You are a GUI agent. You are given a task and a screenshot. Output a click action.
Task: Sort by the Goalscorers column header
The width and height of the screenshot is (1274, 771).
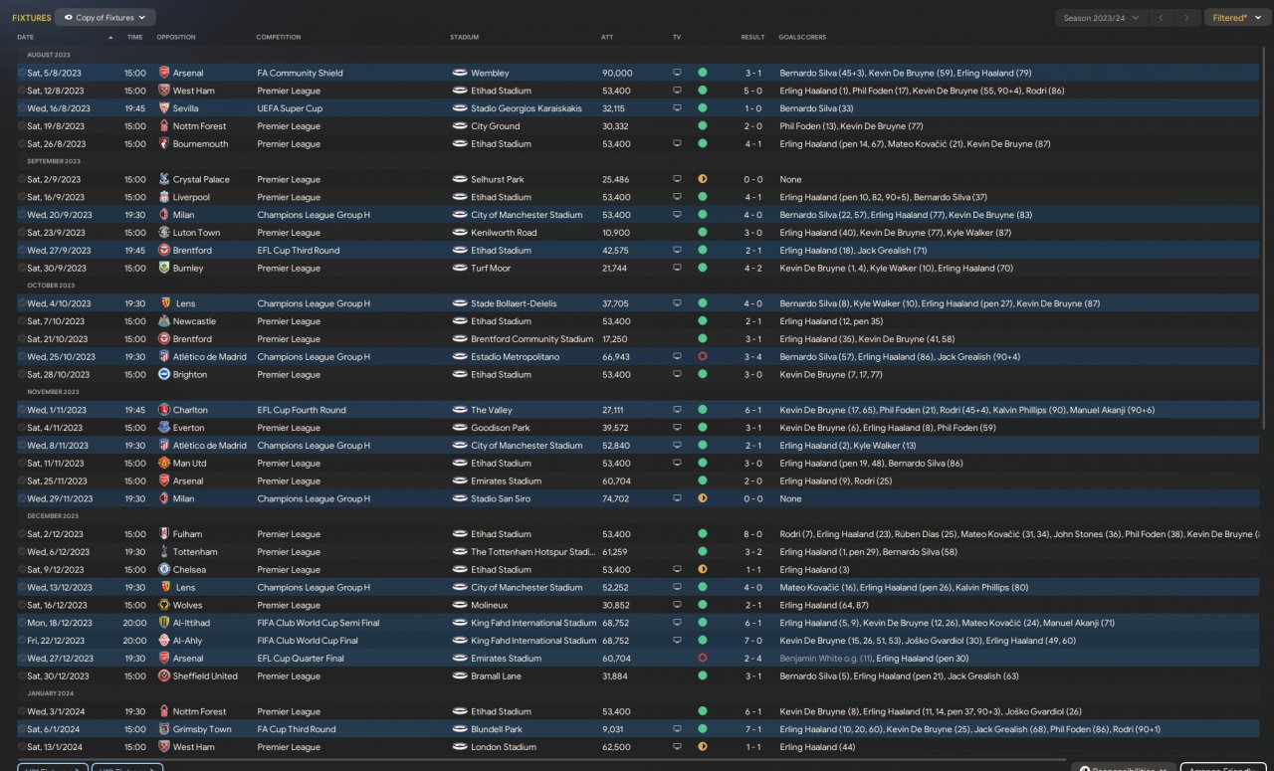[x=802, y=38]
